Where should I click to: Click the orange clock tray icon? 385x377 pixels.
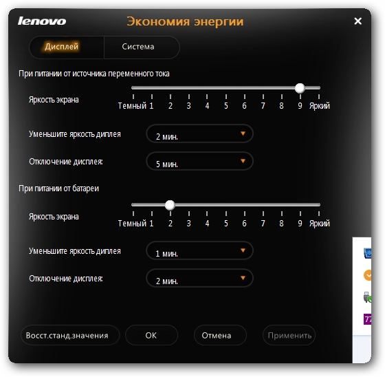(x=368, y=275)
